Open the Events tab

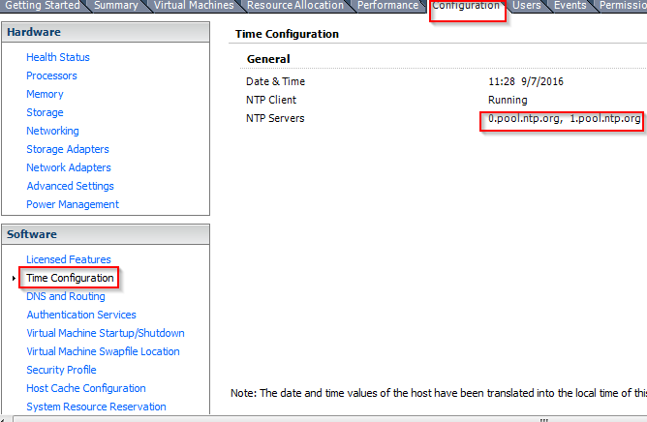570,6
